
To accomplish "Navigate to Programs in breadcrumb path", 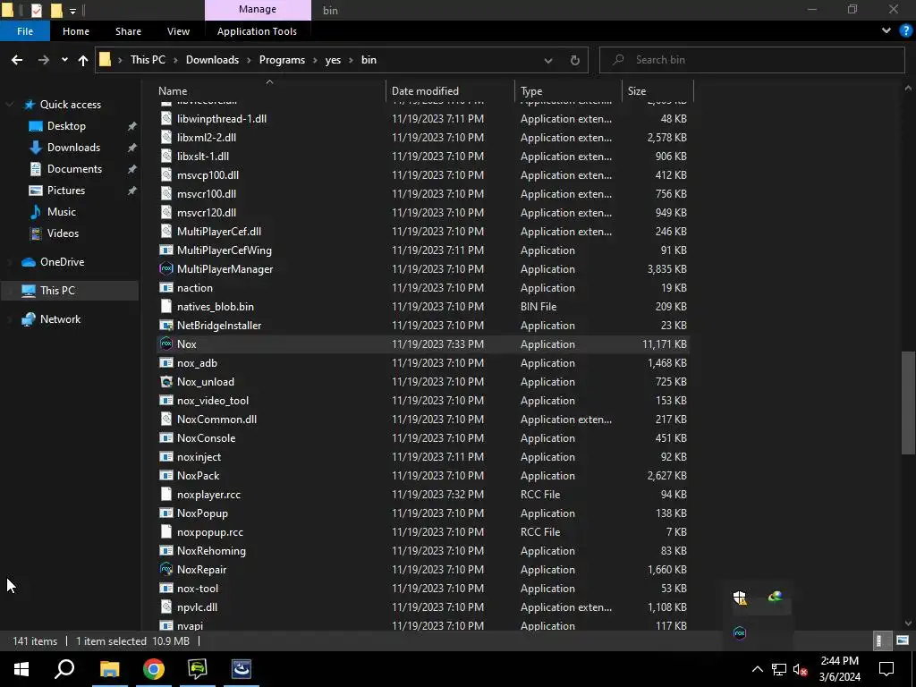I will click(x=282, y=60).
